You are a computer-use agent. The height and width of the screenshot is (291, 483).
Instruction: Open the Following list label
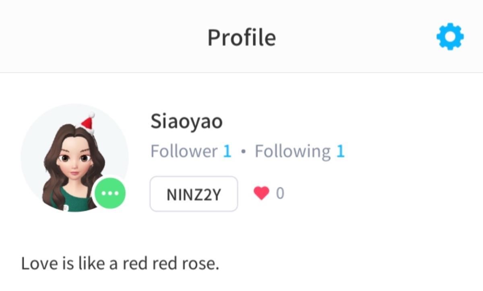(x=293, y=152)
